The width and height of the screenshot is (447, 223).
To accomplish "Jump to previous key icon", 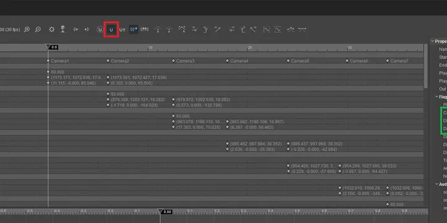I will pos(76,29).
